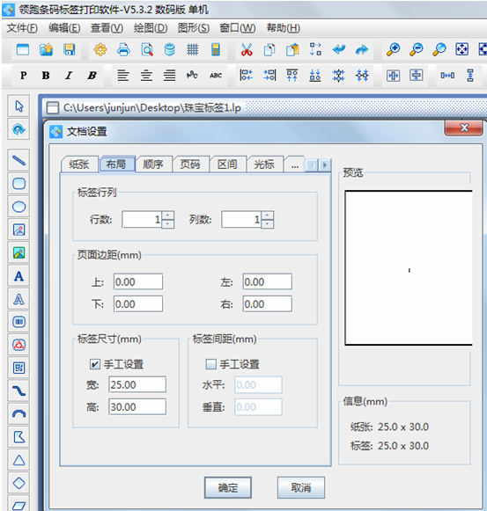487x511 pixels.
Task: Click the top margin input field
Action: pos(138,282)
